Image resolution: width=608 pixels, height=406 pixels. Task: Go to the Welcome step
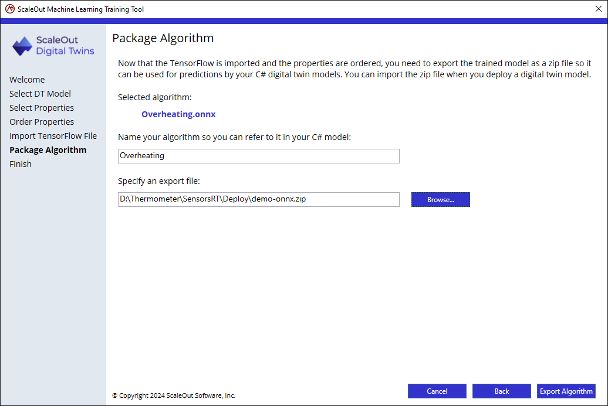pos(27,80)
